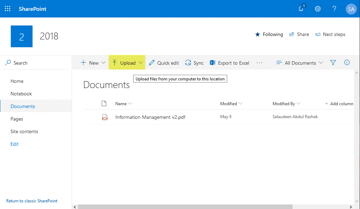Add a new column to the library

[339, 103]
